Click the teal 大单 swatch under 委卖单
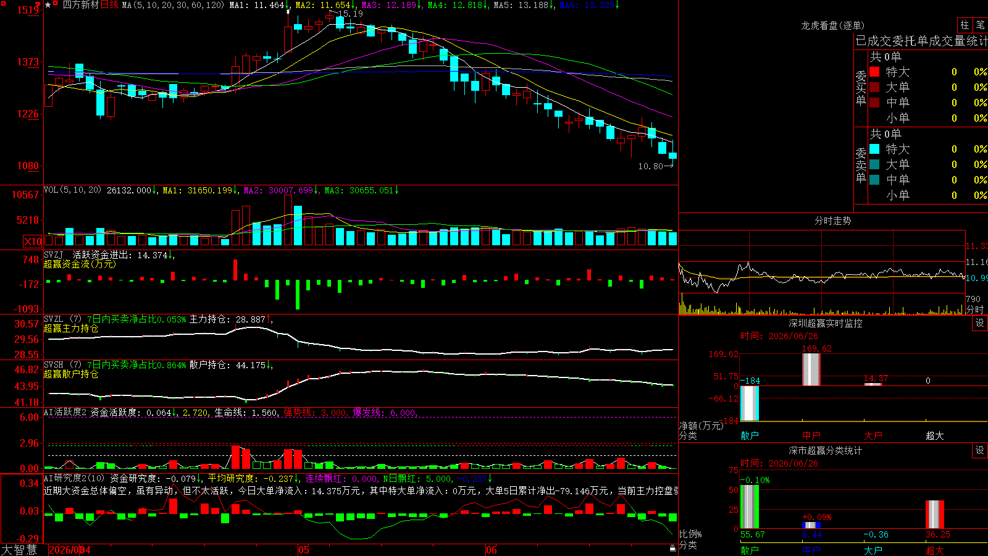Image resolution: width=988 pixels, height=556 pixels. pos(874,164)
